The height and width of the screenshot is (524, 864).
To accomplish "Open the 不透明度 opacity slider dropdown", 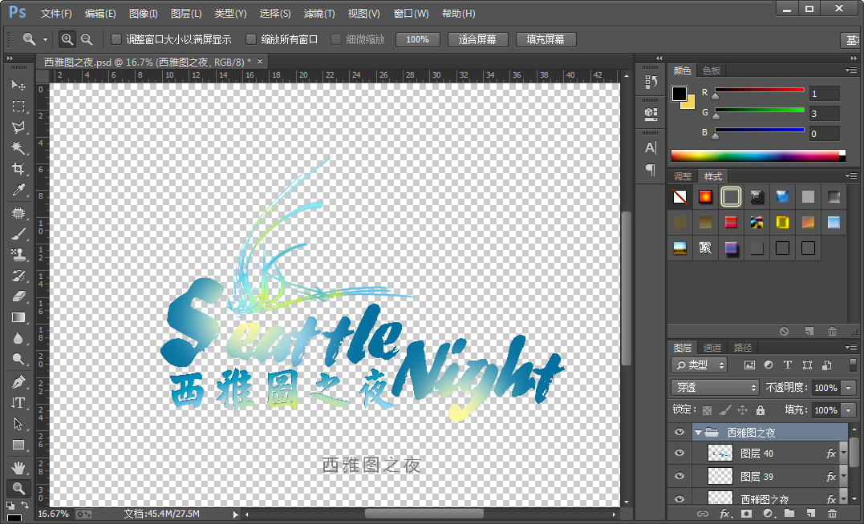I will [849, 388].
